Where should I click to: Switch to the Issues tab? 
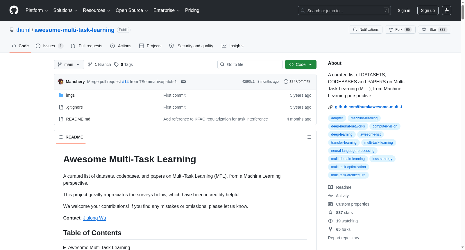49,46
